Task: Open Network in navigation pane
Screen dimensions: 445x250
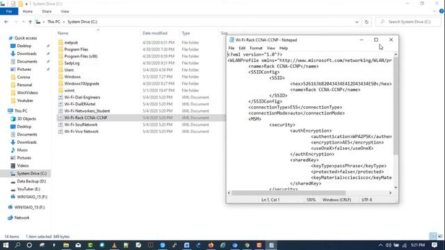Action: click(22, 217)
